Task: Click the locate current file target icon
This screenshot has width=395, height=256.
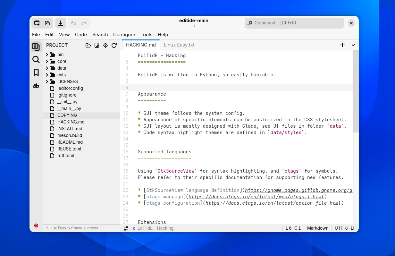Action: [x=105, y=45]
